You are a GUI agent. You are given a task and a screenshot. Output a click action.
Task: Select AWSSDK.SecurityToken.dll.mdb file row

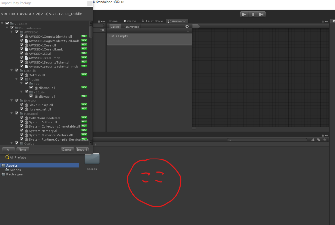click(44, 66)
